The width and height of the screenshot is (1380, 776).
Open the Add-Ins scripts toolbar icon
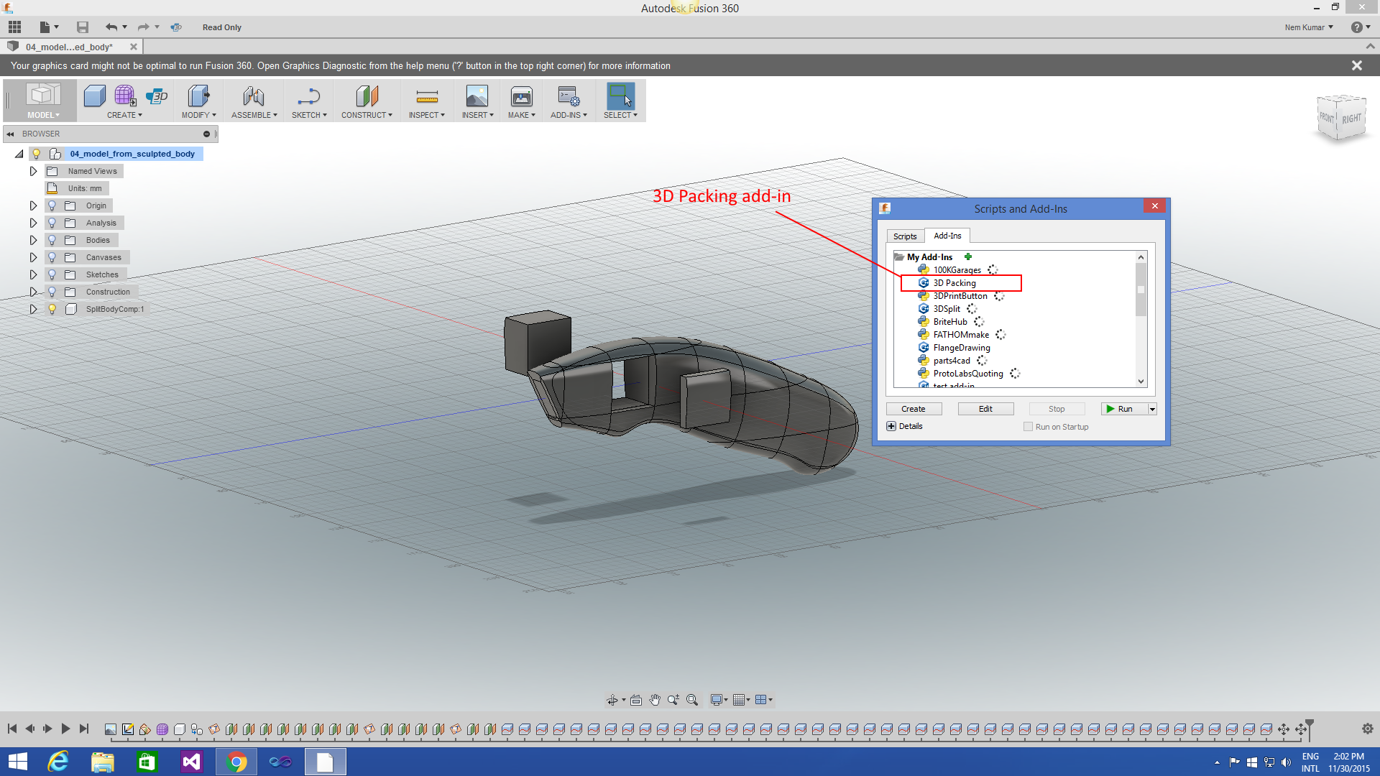click(x=568, y=96)
